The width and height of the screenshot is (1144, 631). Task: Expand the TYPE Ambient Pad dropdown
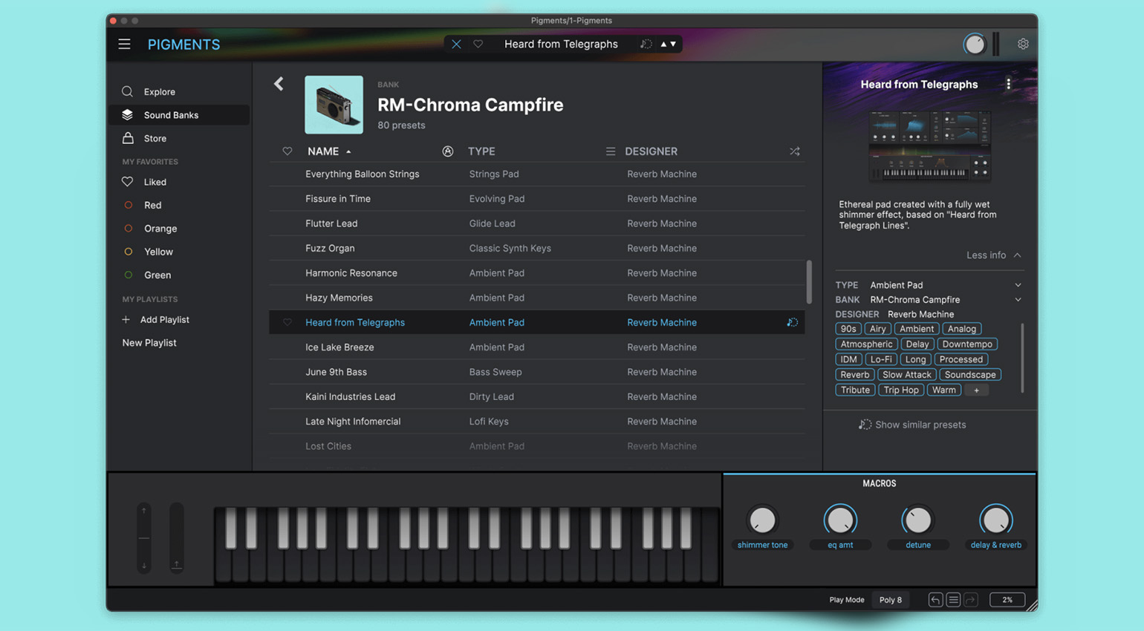point(1018,285)
